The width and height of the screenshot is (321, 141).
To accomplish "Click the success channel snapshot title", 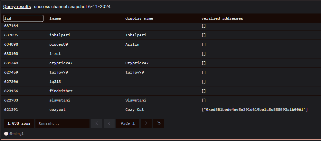I will [72, 6].
